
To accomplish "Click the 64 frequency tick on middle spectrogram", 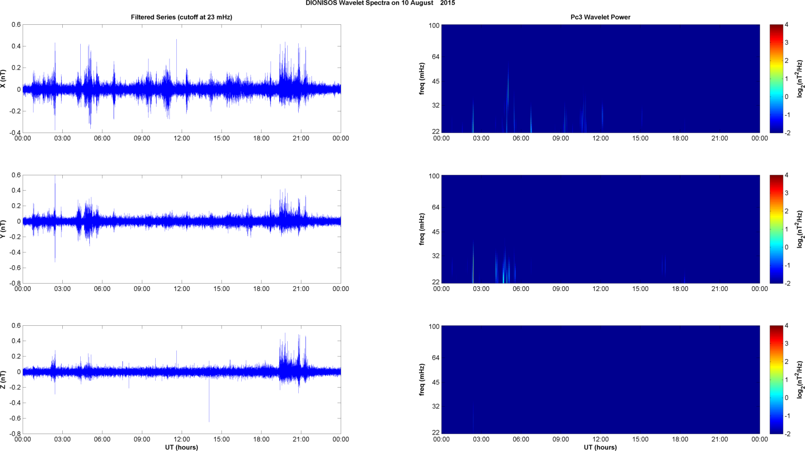I will pyautogui.click(x=435, y=208).
